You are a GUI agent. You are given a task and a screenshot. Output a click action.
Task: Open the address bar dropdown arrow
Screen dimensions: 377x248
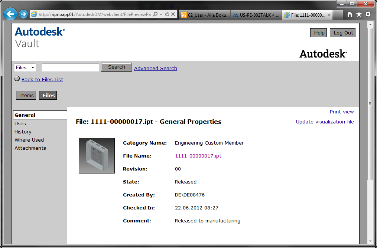161,14
